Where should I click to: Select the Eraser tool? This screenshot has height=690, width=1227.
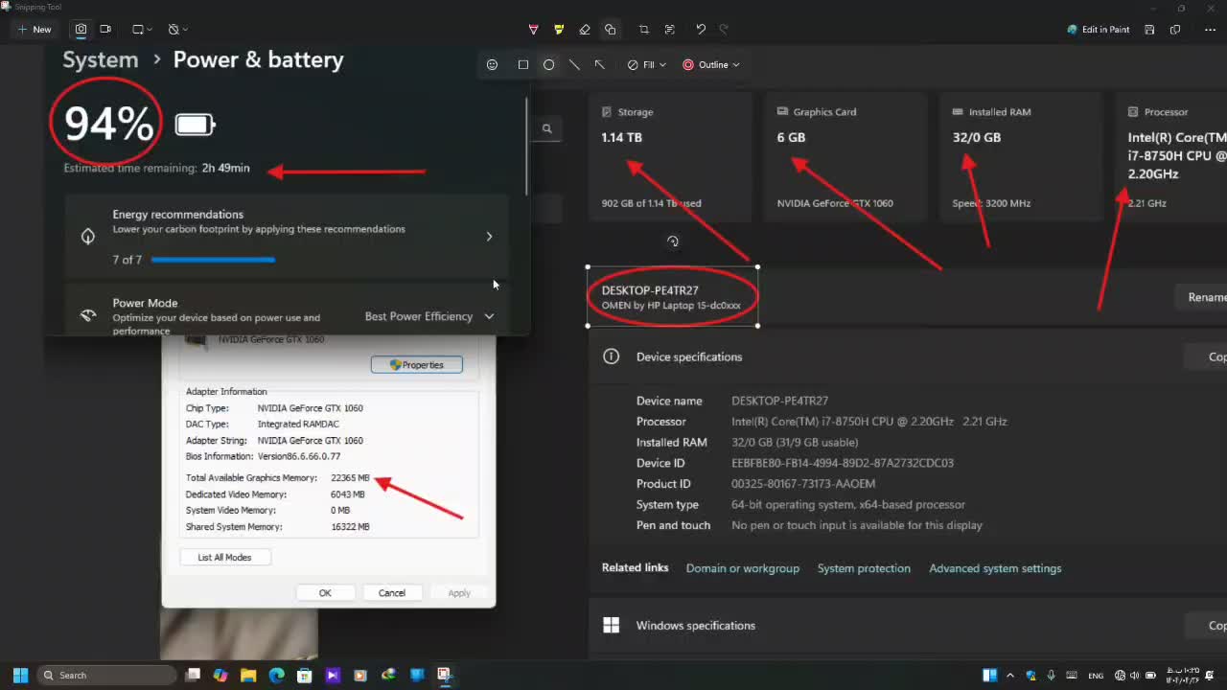click(585, 30)
